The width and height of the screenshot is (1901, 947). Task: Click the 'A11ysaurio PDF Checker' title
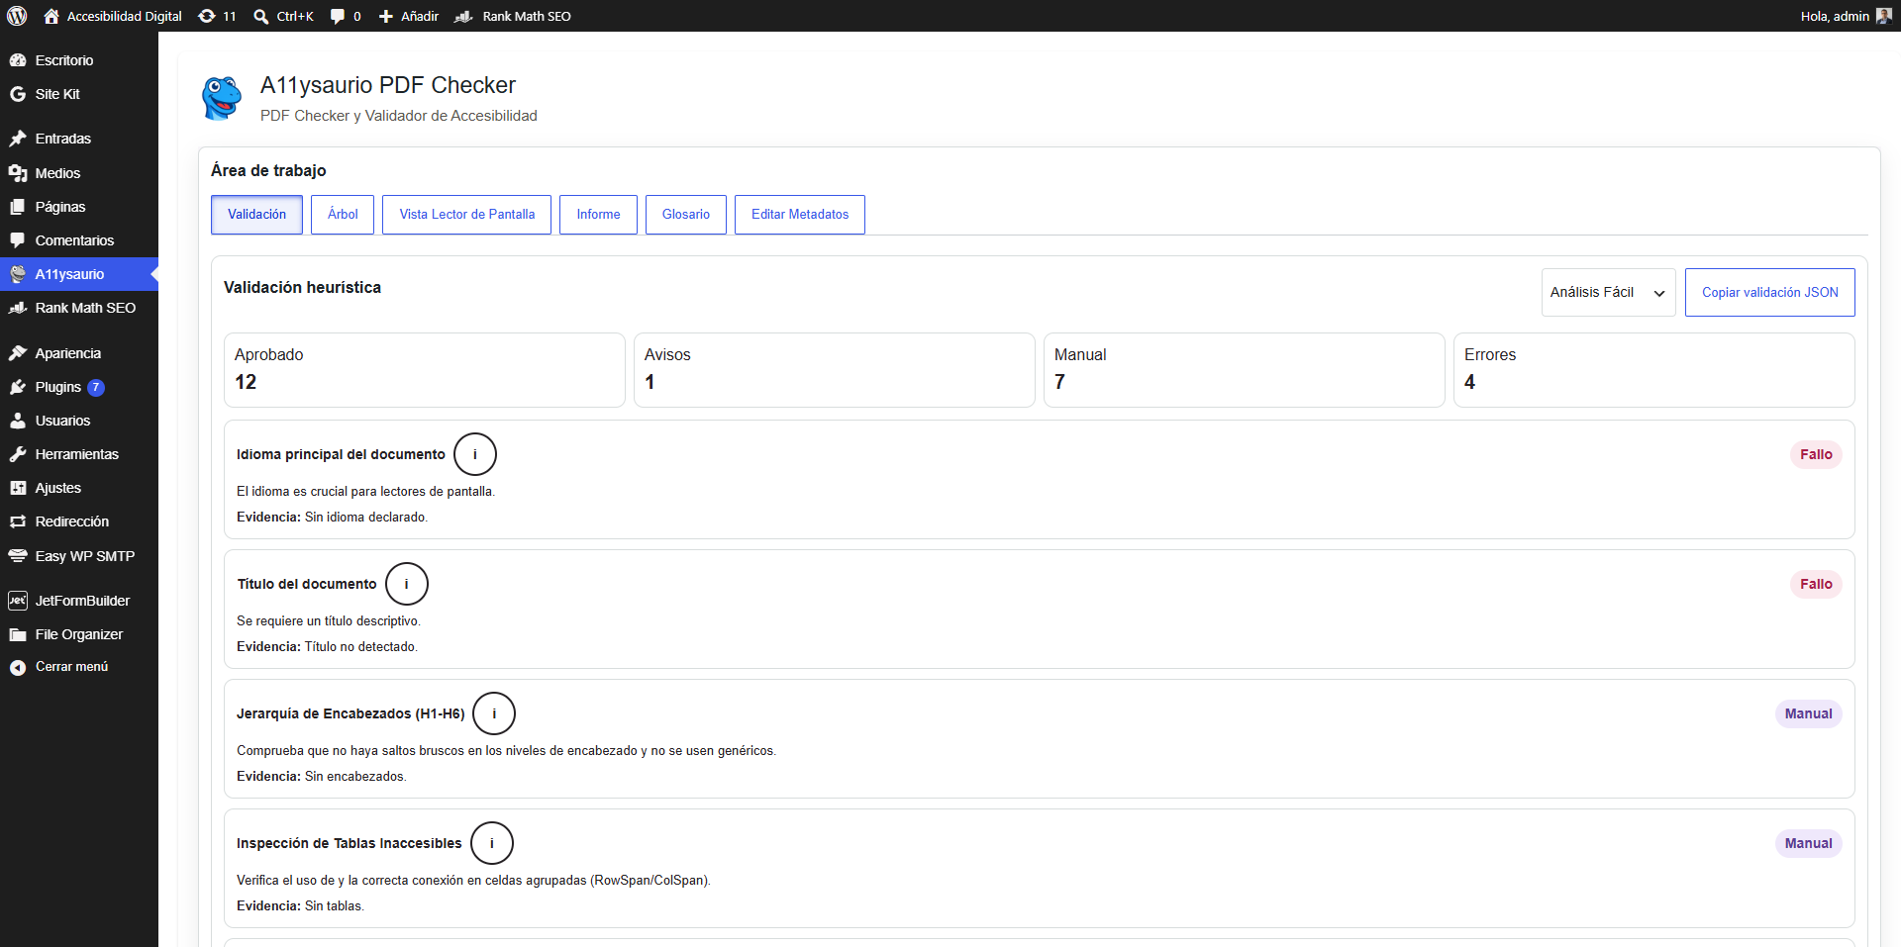[388, 85]
